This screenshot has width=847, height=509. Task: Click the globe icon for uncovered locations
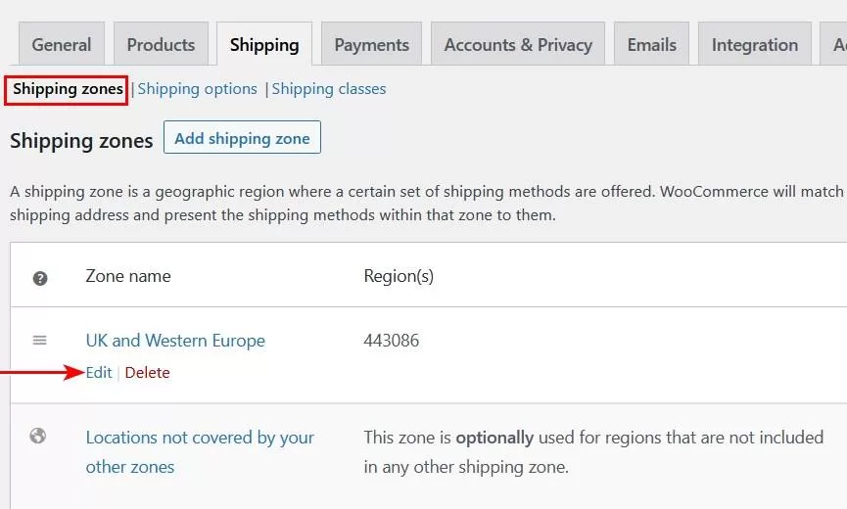[x=38, y=437]
